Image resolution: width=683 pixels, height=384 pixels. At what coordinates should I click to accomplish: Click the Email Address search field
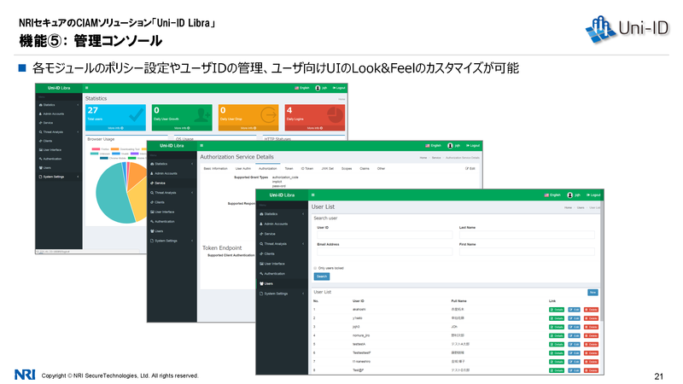(x=385, y=252)
